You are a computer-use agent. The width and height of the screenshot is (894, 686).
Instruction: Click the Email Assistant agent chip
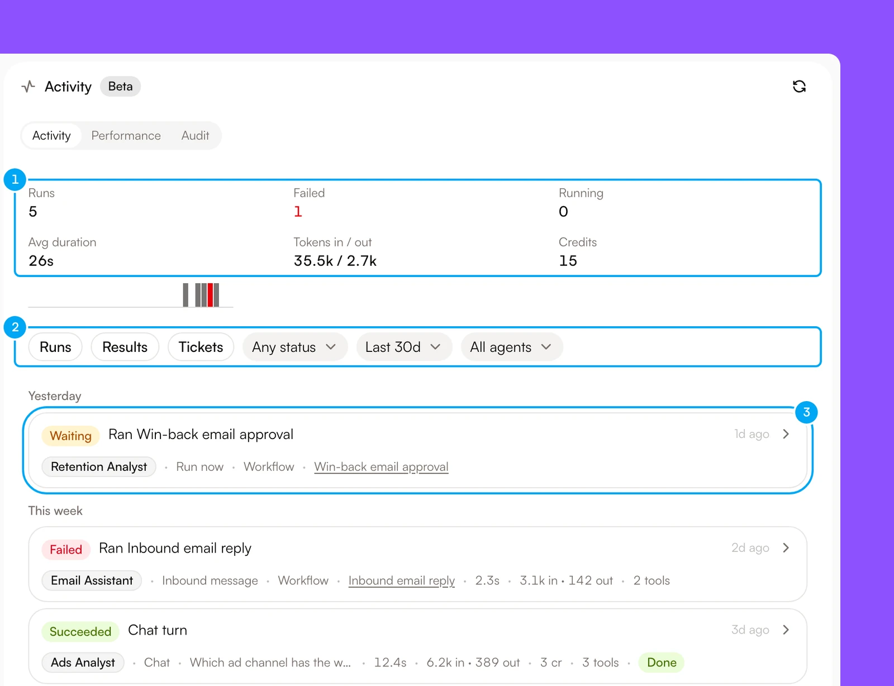92,581
